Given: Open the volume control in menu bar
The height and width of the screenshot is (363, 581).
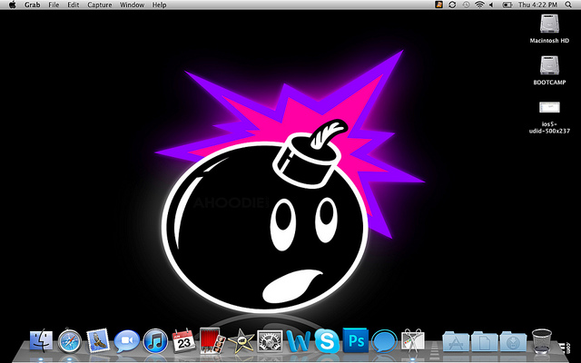Looking at the screenshot, I should [491, 5].
